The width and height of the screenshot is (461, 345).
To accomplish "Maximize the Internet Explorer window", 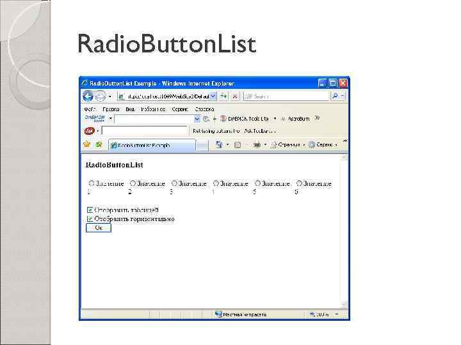I will point(332,83).
